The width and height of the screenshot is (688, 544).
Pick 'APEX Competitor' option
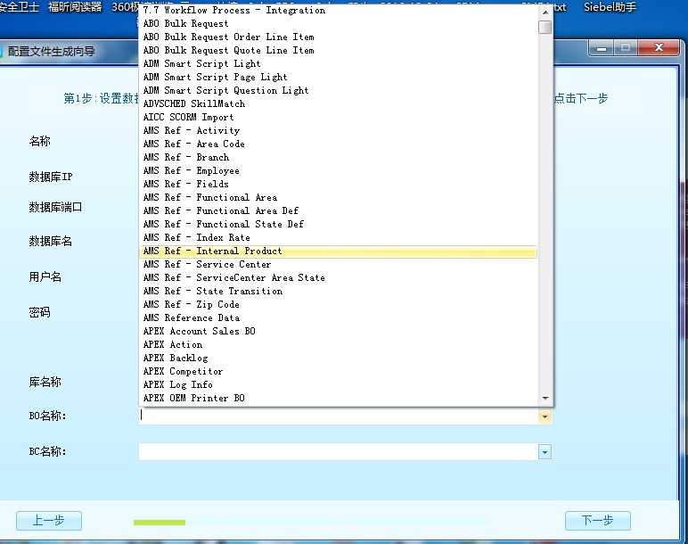tap(338, 372)
